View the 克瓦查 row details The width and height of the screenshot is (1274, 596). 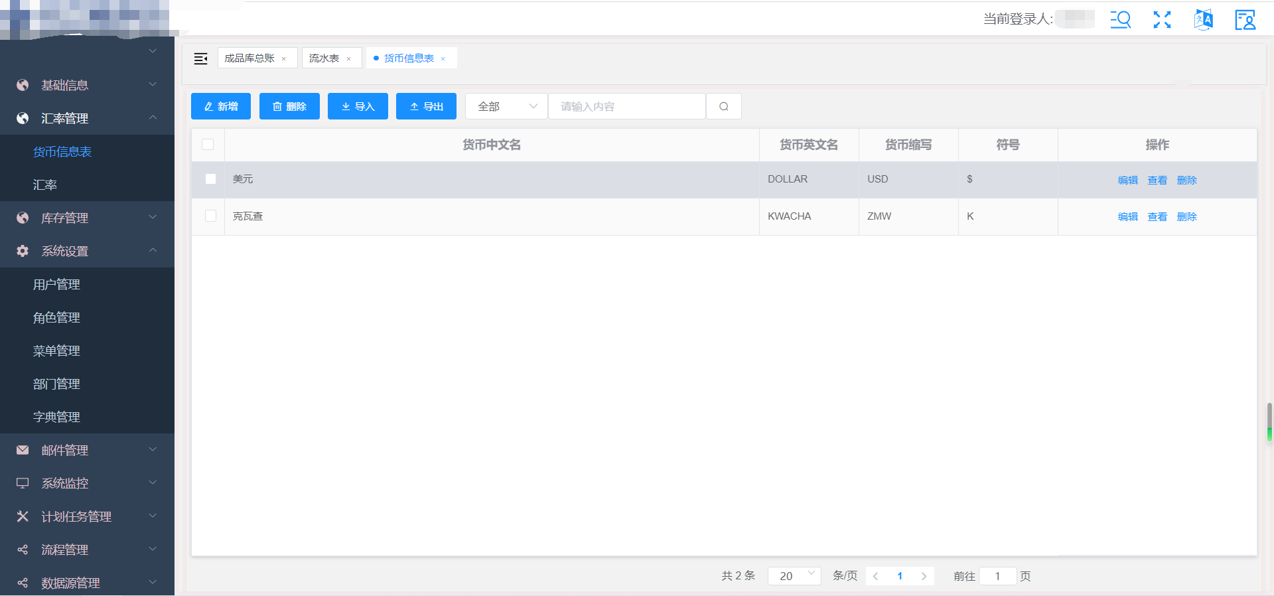(1157, 216)
